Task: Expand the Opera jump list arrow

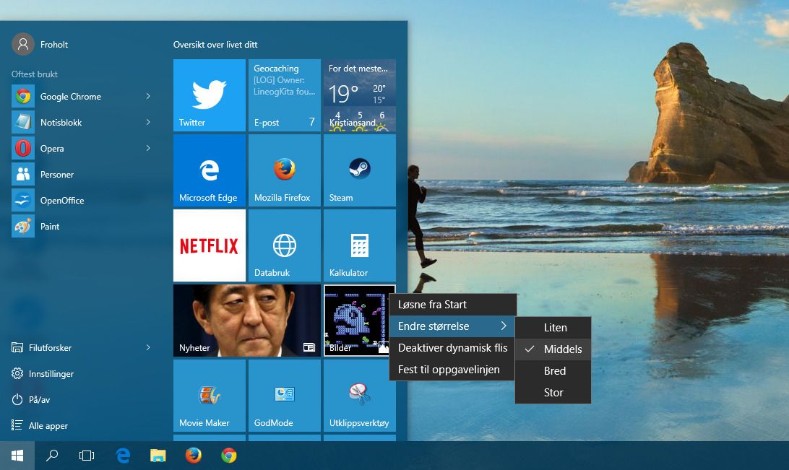Action: [148, 149]
